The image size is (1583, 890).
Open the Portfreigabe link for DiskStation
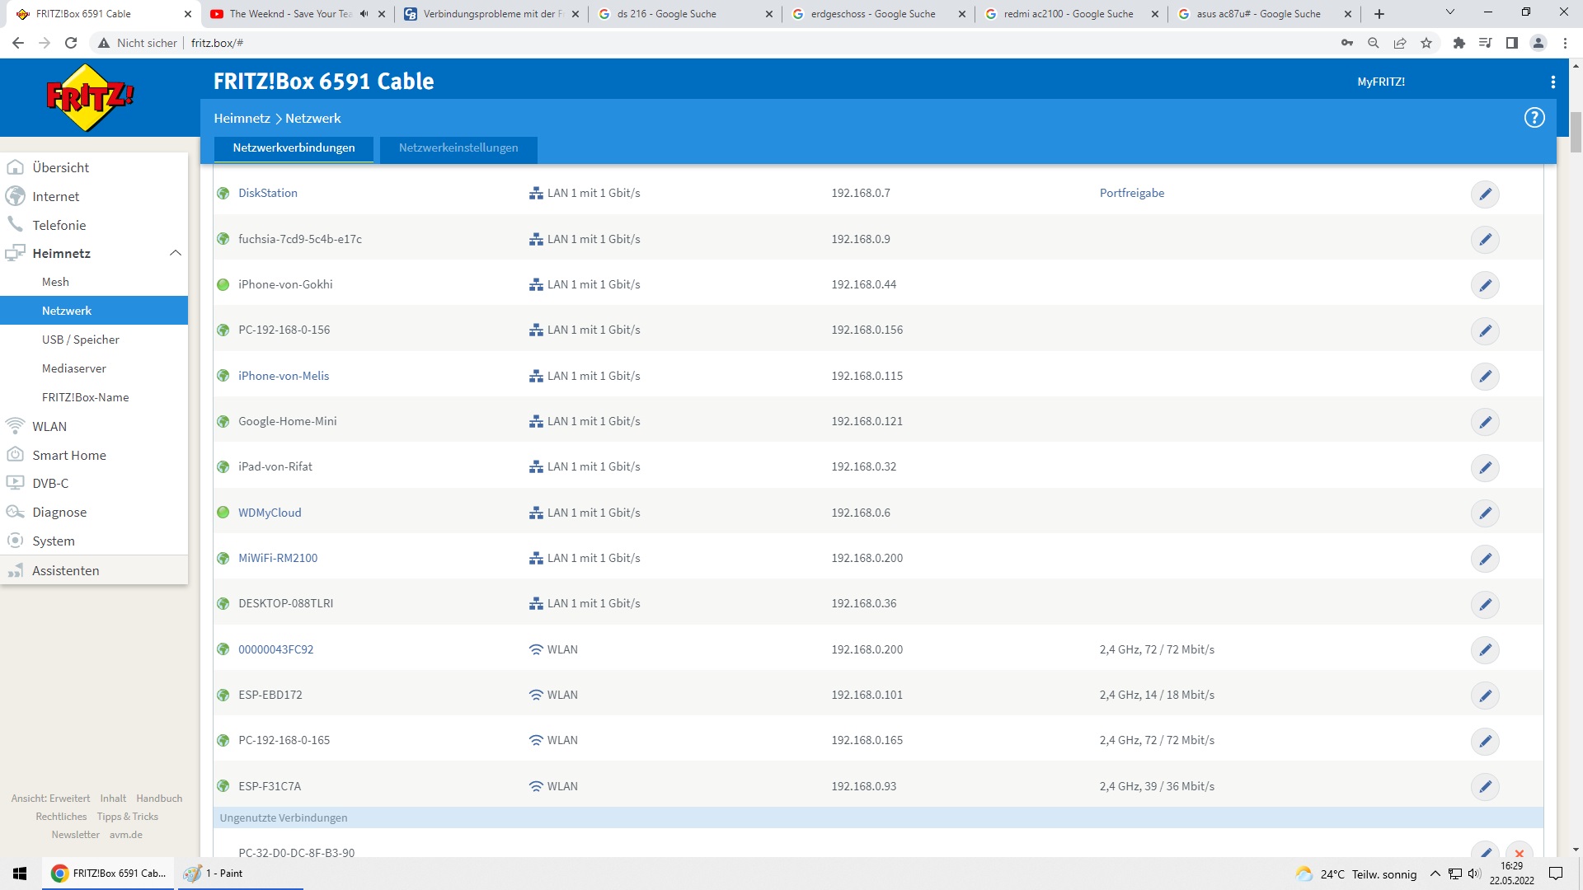tap(1131, 193)
